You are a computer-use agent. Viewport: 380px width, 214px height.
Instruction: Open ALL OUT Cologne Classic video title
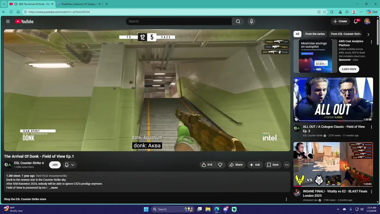point(334,129)
